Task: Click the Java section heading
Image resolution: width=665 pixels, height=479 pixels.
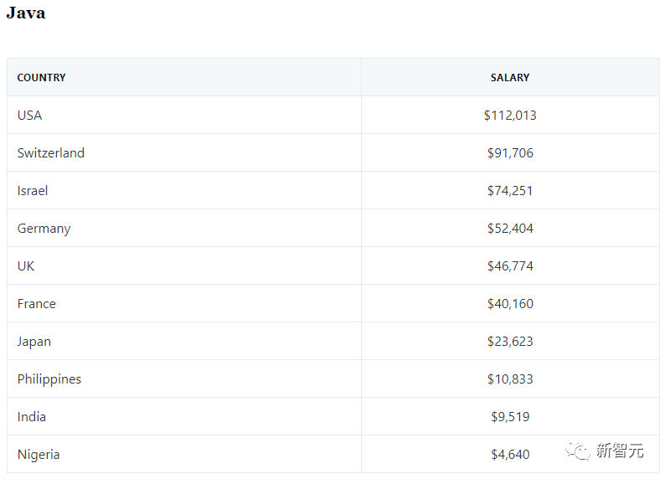Action: pos(26,13)
